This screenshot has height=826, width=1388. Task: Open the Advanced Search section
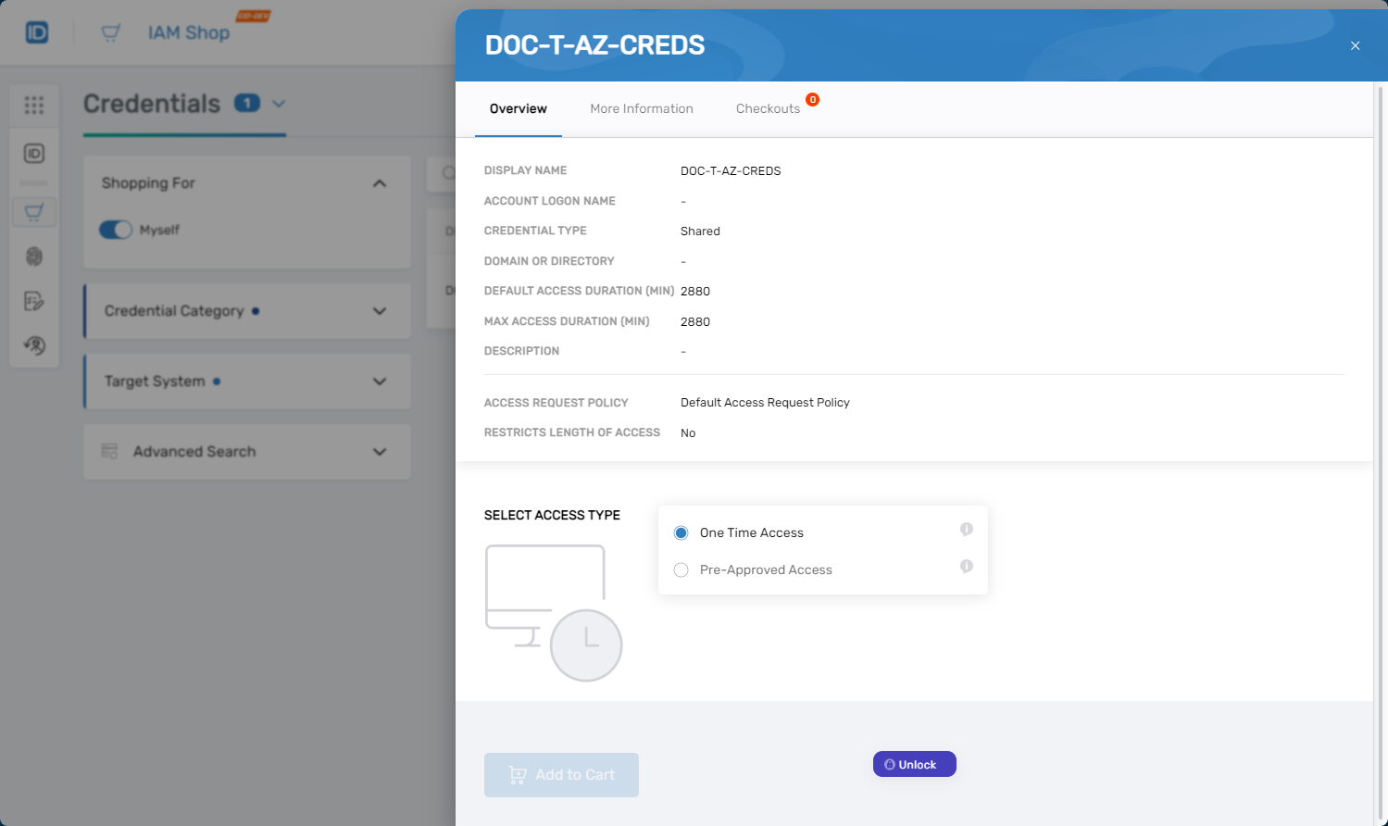pos(379,452)
